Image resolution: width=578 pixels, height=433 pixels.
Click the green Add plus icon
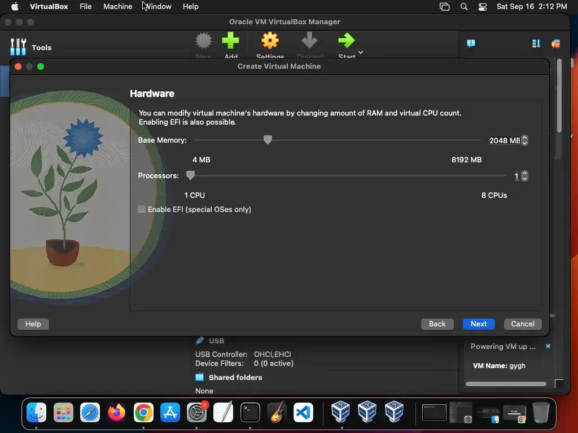coord(231,41)
